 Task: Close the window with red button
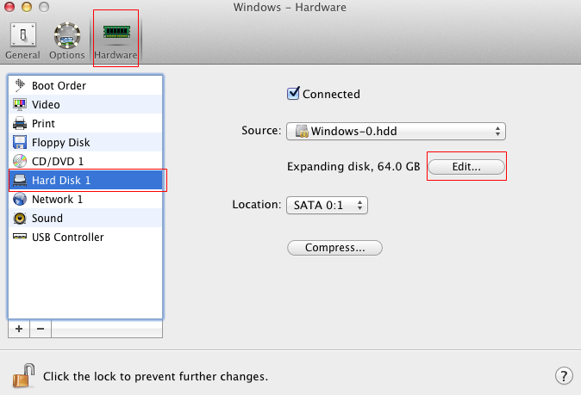(x=9, y=7)
